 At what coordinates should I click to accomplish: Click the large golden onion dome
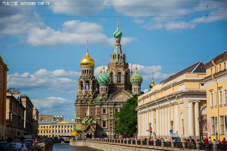pos(87,60)
